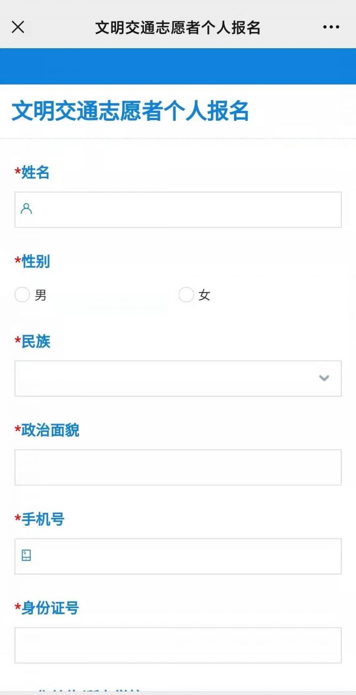Screen dimensions: 356x695
Task: Focus the 身份证号 input field
Action: point(178,645)
